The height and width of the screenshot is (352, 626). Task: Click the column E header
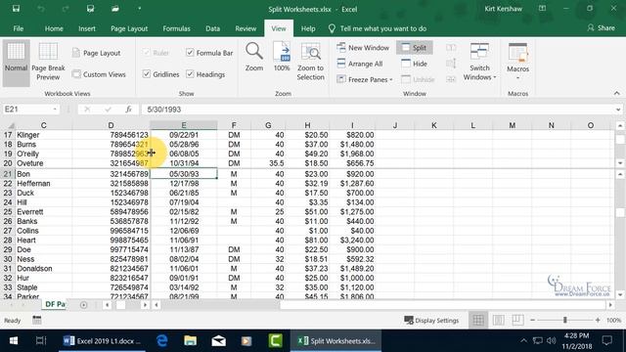tap(184, 125)
